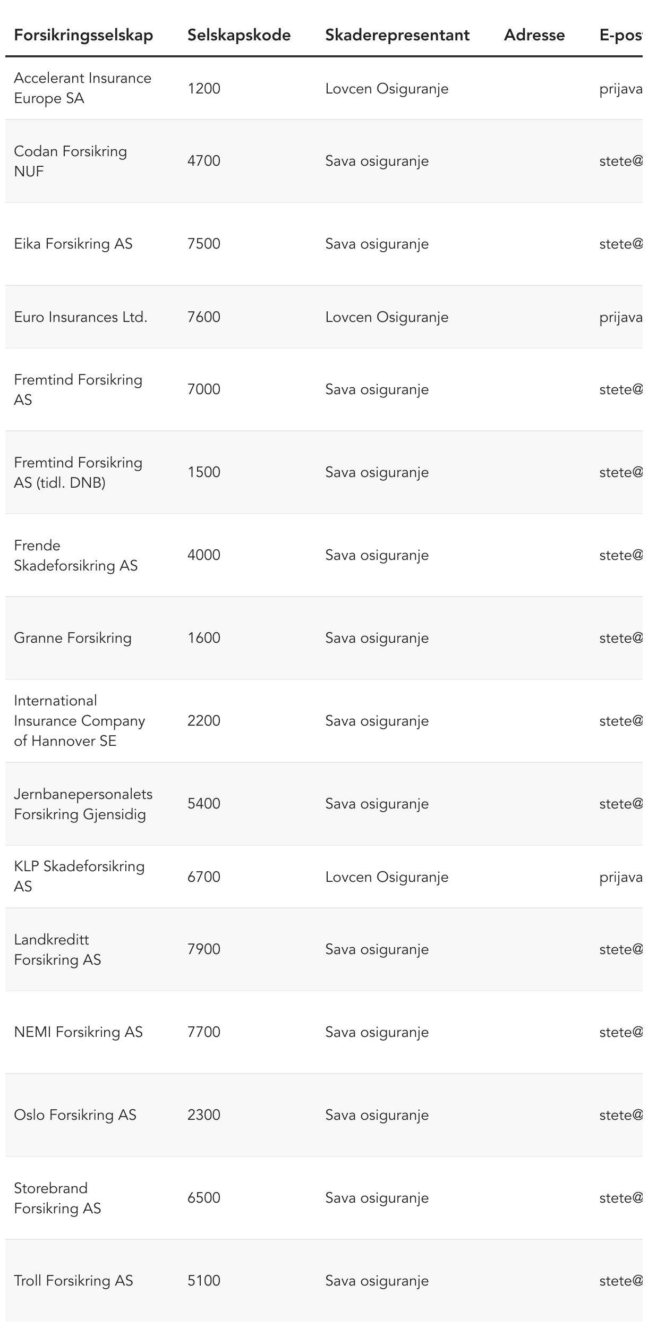648x1327 pixels.
Task: Click Euro Insurances Ltd. entry
Action: [x=81, y=317]
